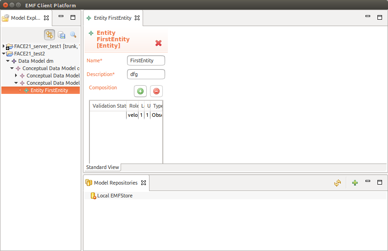Click the FACE21_test2 folder icon
The width and height of the screenshot is (388, 251).
click(10, 54)
